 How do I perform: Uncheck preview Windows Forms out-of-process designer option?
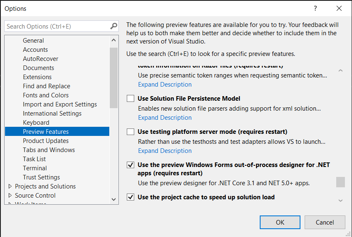coord(130,165)
